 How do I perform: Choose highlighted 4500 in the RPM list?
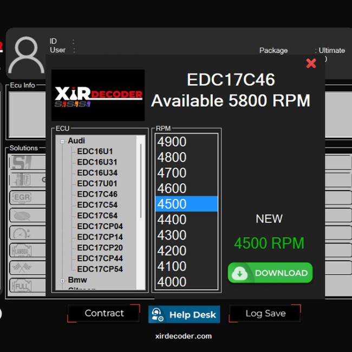(x=186, y=204)
